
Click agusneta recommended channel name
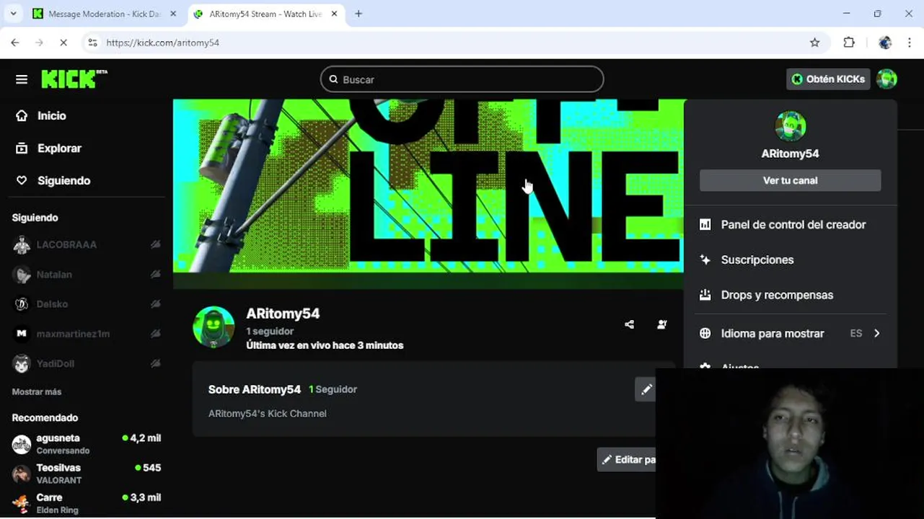[58, 438]
